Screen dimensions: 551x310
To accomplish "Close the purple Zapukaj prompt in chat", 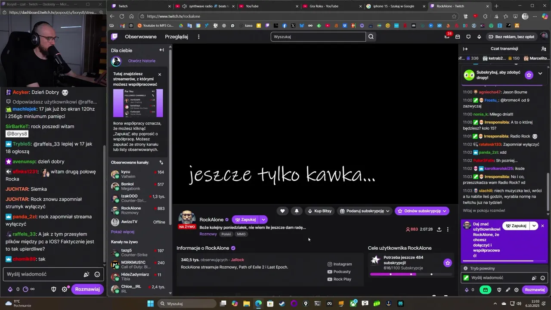I will (x=542, y=226).
